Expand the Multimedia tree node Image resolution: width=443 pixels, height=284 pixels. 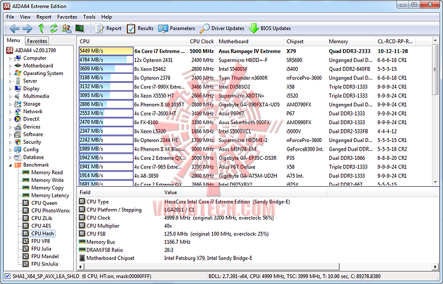coord(10,97)
